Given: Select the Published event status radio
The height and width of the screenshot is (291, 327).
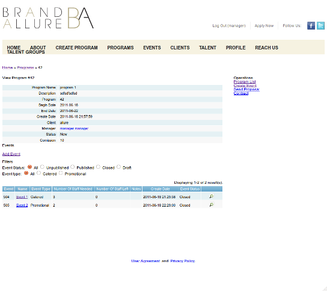Looking at the screenshot, I should point(73,167).
